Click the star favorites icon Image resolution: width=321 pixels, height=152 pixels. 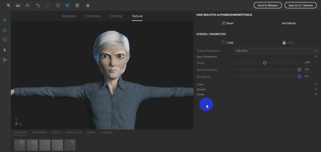point(88,6)
